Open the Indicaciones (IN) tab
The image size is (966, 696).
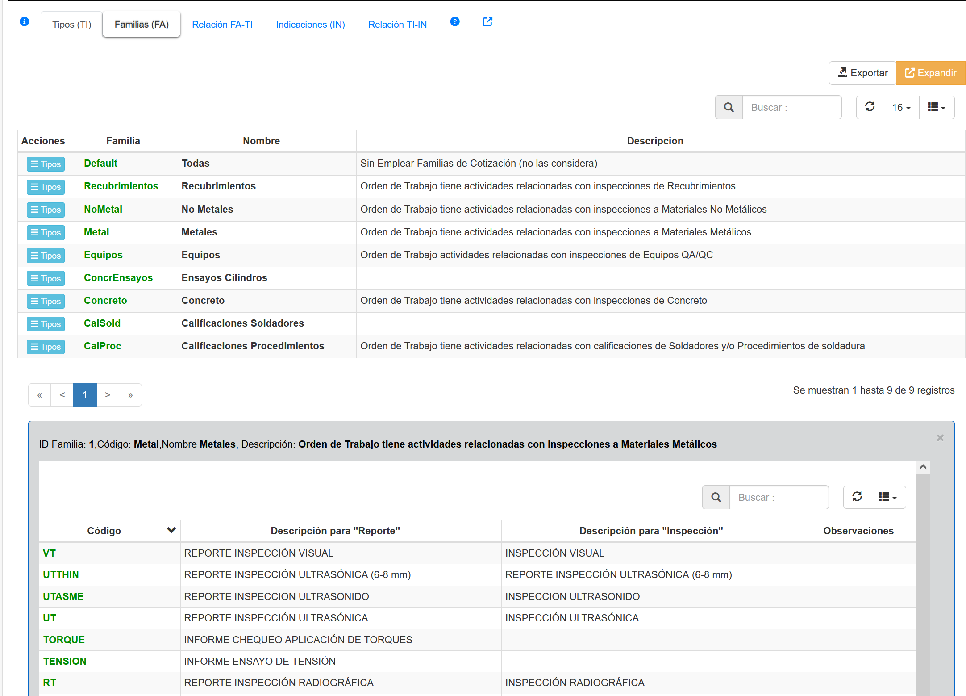310,25
